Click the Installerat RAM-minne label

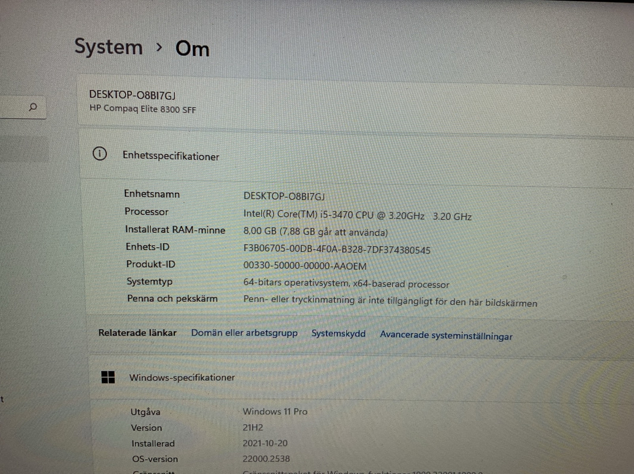coord(175,230)
